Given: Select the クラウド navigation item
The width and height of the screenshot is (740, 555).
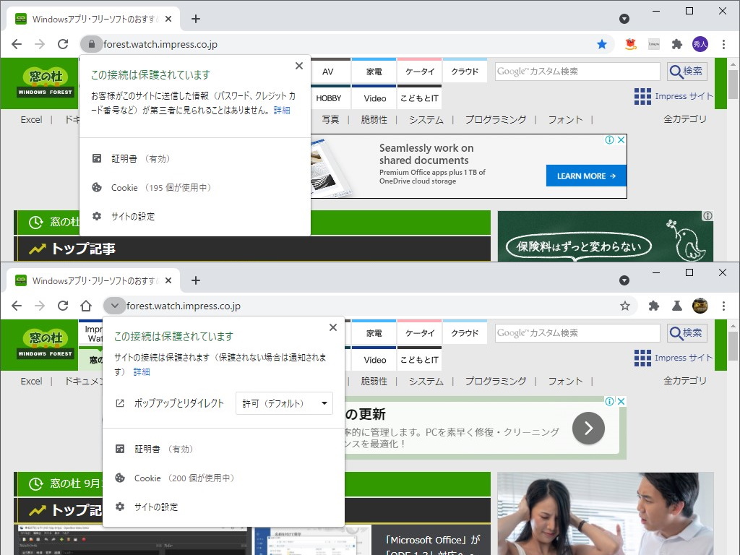Looking at the screenshot, I should 465,71.
